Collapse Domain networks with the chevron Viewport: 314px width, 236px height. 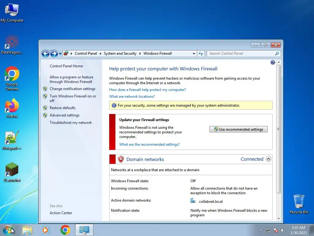pyautogui.click(x=268, y=159)
